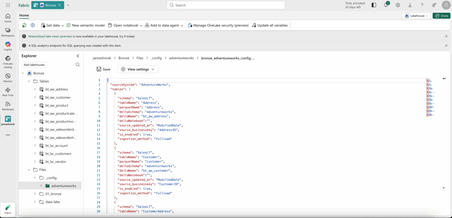Open the OneLake catalog
The width and height of the screenshot is (452, 218).
[8, 62]
